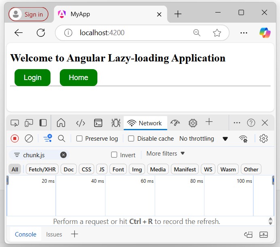Check the Disable cache checkbox
This screenshot has width=280, height=247.
[131, 139]
